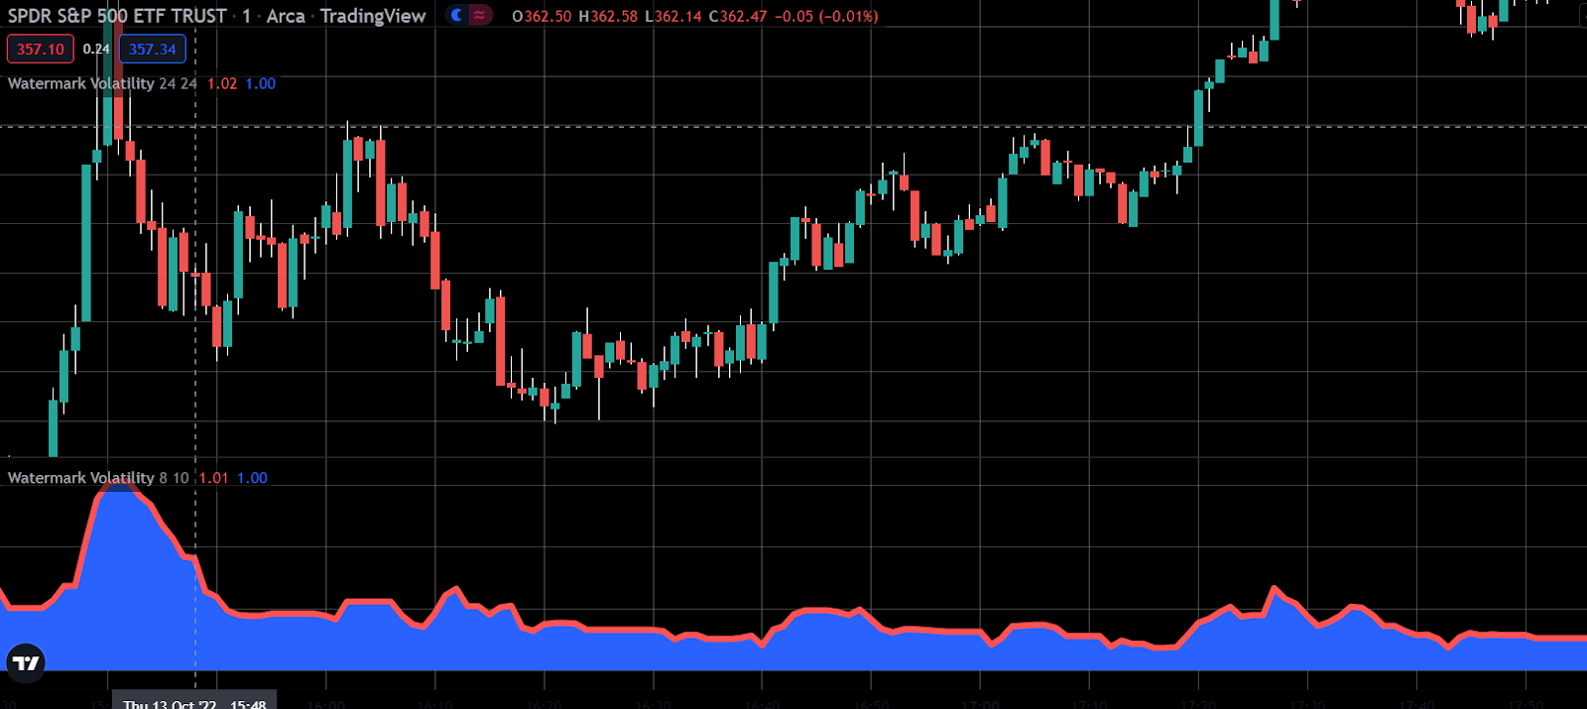Click the 'Thu 13 Oct '22 15:48' time label

click(194, 702)
